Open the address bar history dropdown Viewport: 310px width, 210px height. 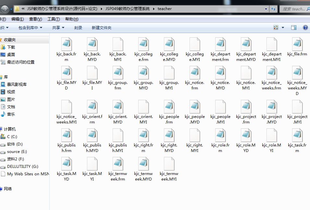coord(266,9)
